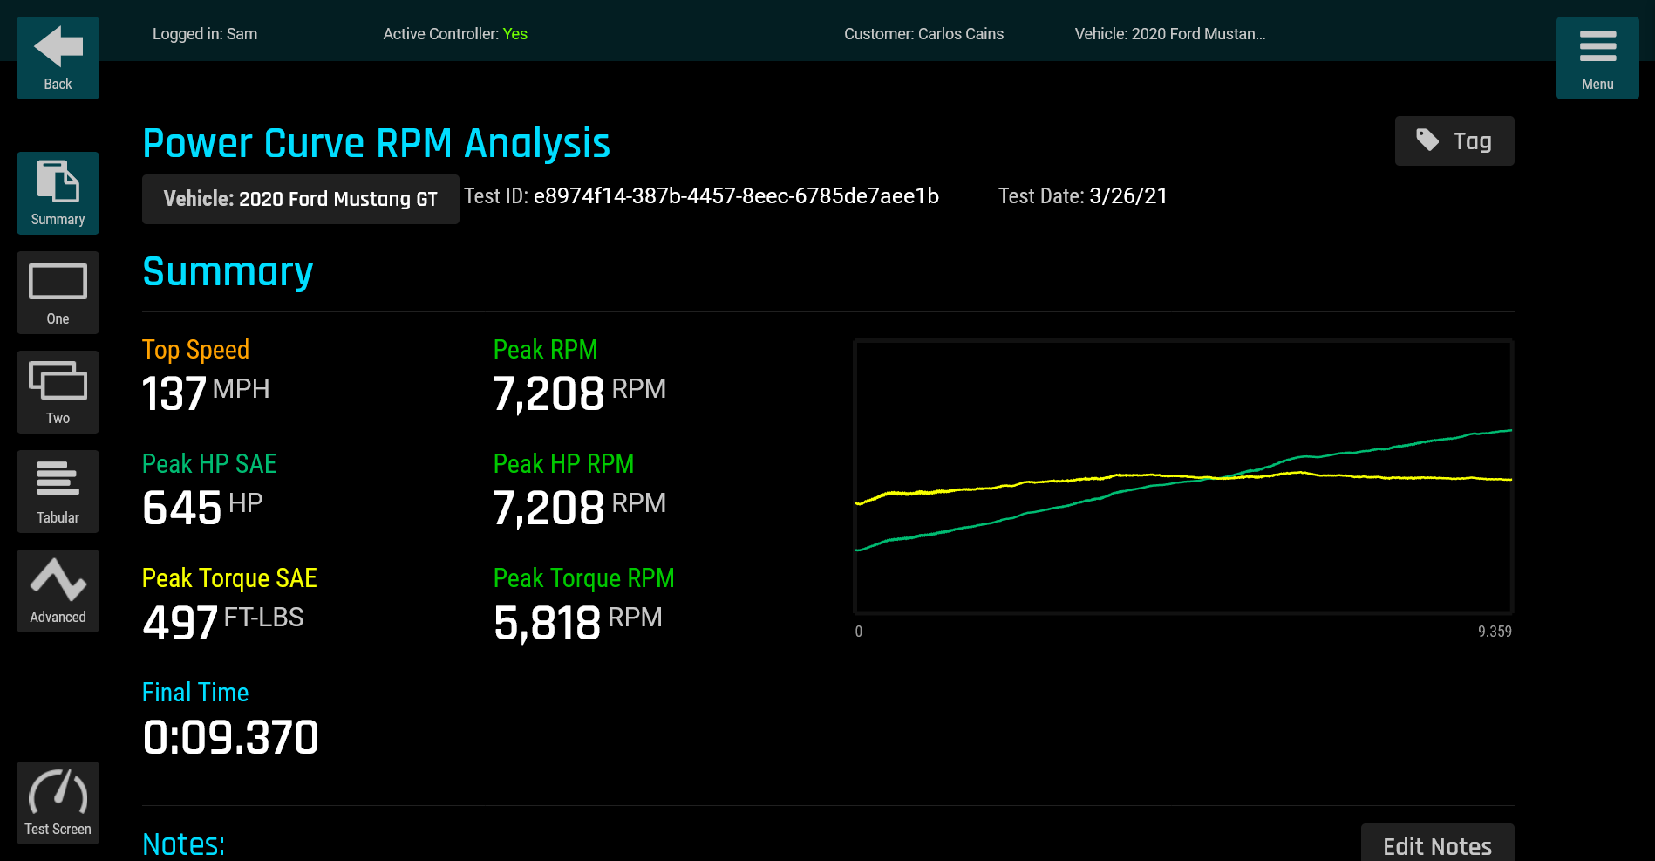Click the Peak RPM 7,208 value
Viewport: 1655px width, 861px height.
[548, 393]
